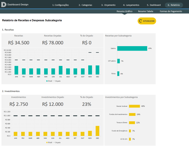
Task: Click the 23% do Orçado value
Action: 87,104
